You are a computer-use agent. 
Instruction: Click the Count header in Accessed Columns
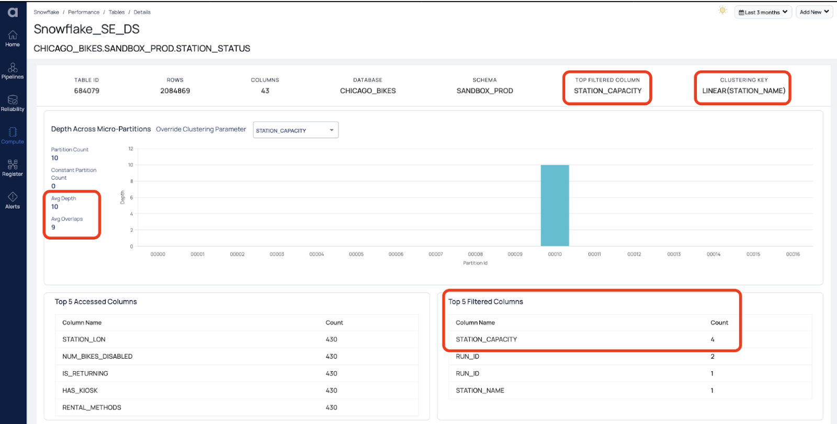334,323
